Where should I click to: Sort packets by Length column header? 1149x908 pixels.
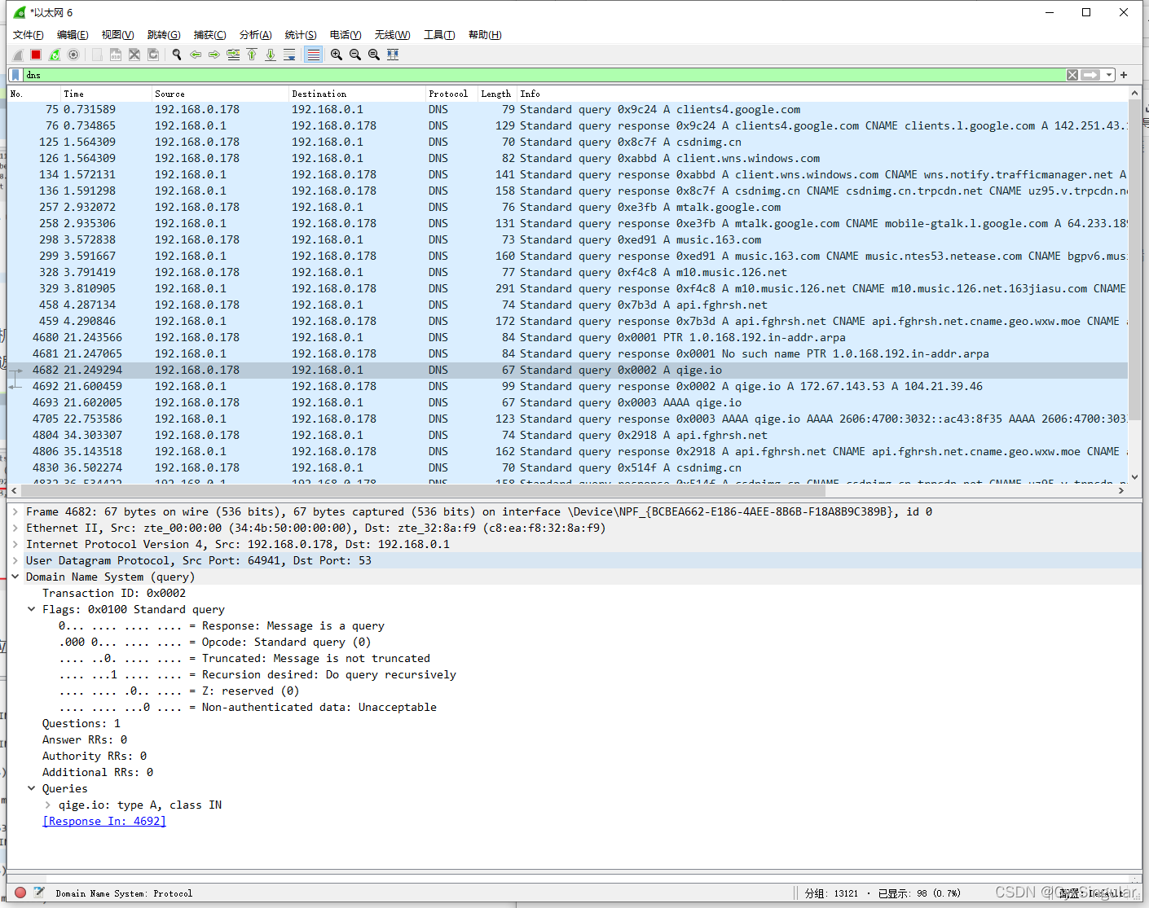pyautogui.click(x=498, y=94)
